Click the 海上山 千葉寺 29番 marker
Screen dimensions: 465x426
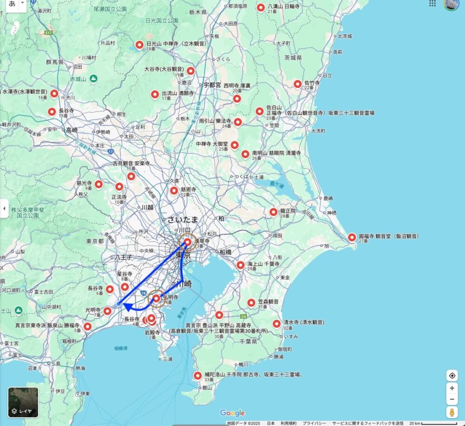(x=240, y=265)
